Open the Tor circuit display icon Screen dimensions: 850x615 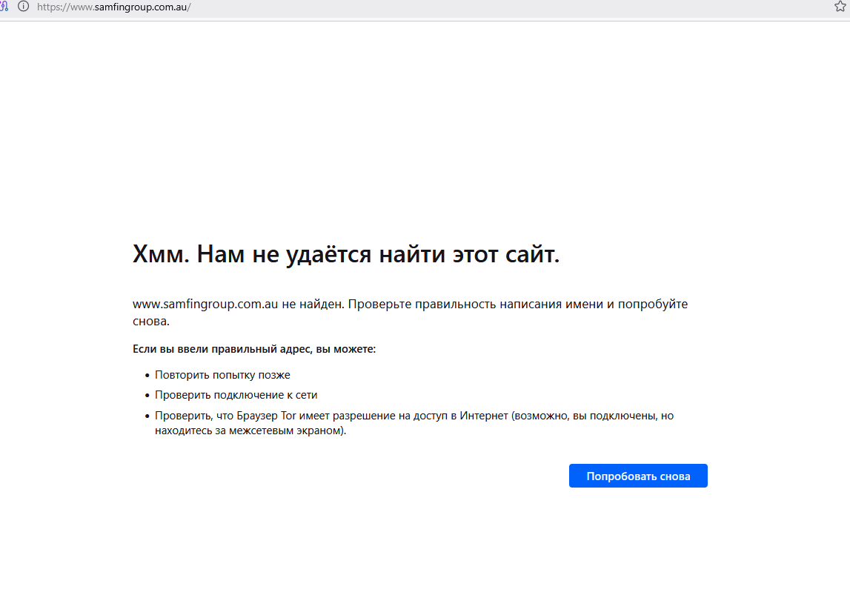(x=4, y=7)
